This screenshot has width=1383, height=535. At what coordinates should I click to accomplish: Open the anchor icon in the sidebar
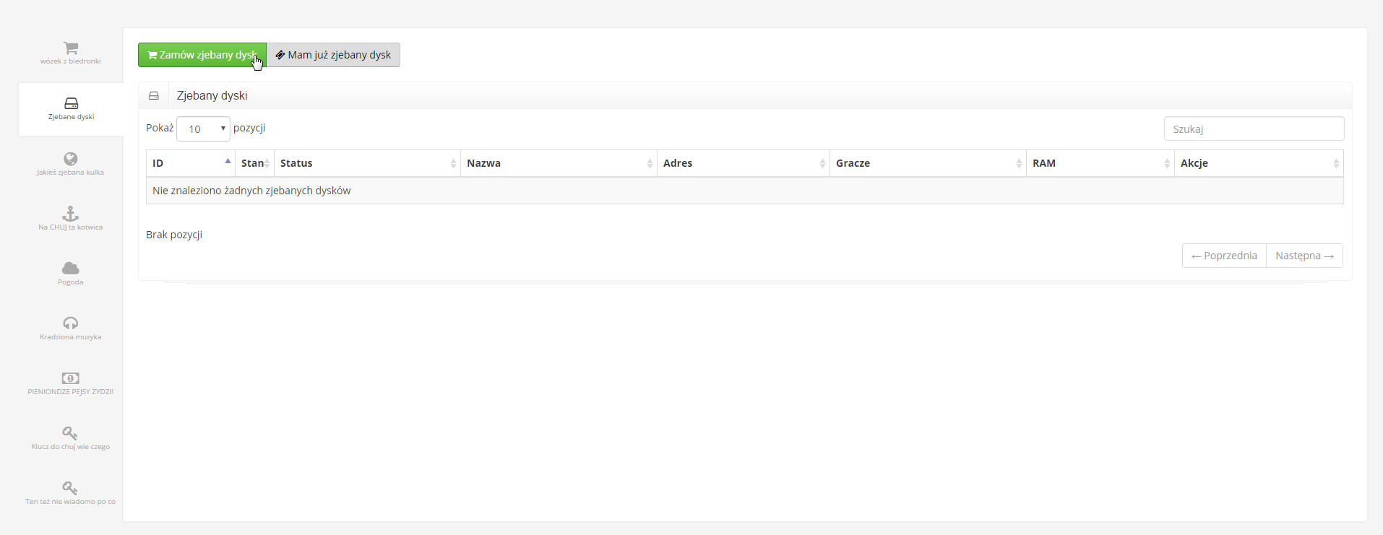70,214
